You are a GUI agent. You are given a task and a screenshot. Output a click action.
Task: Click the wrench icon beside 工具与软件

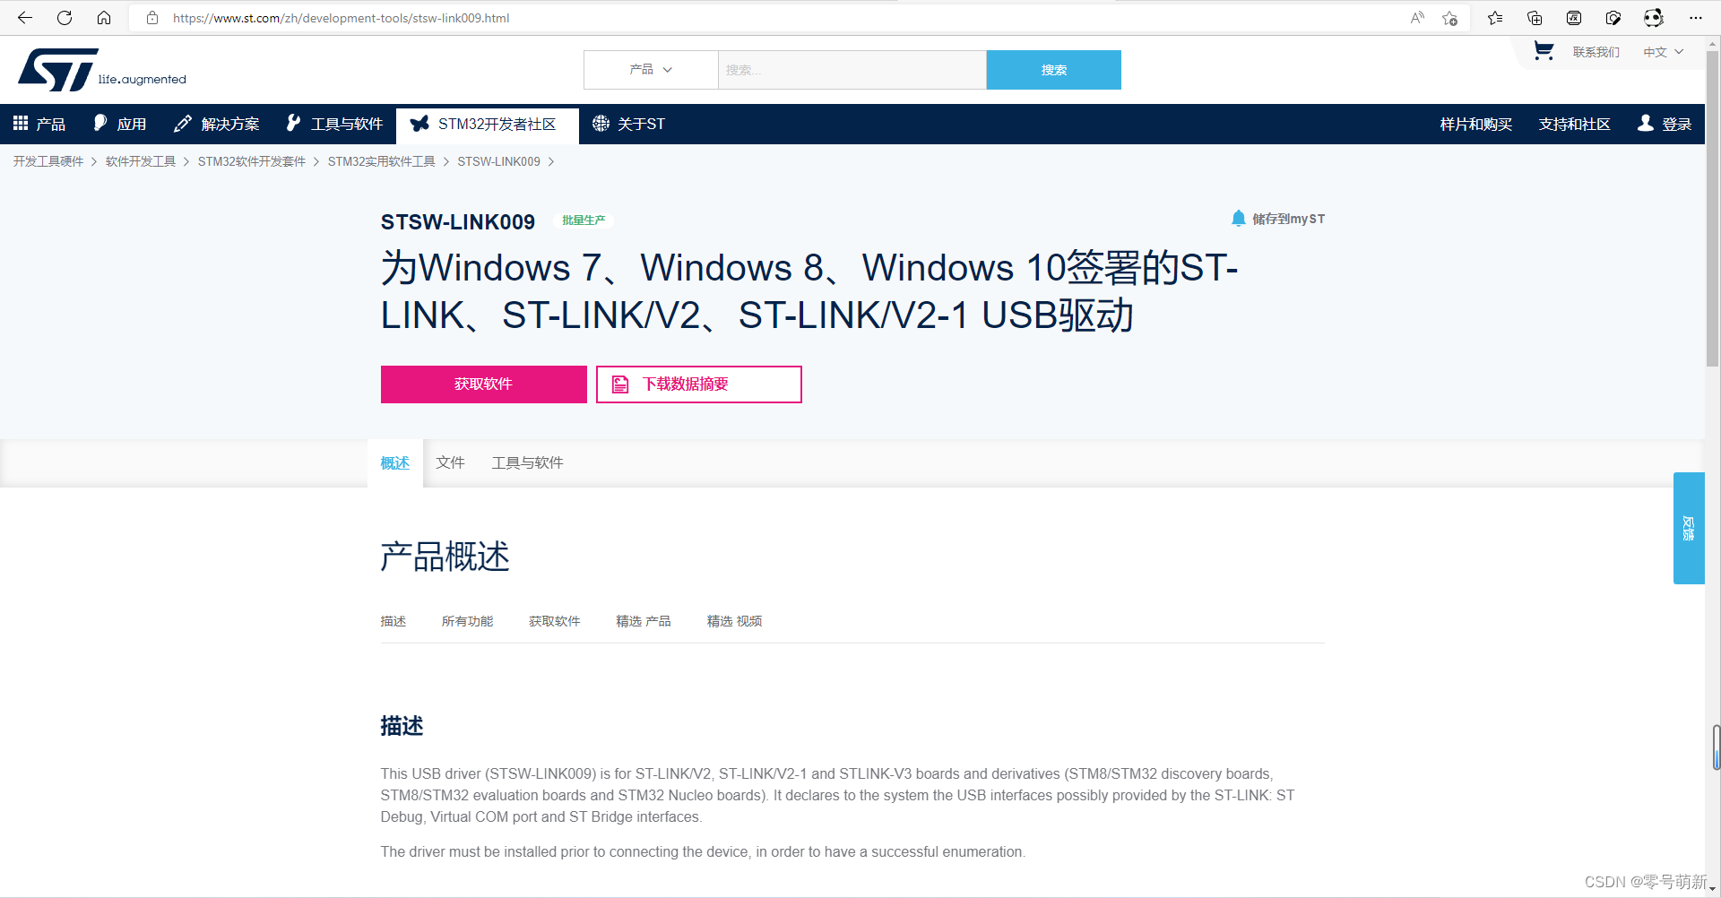(293, 123)
